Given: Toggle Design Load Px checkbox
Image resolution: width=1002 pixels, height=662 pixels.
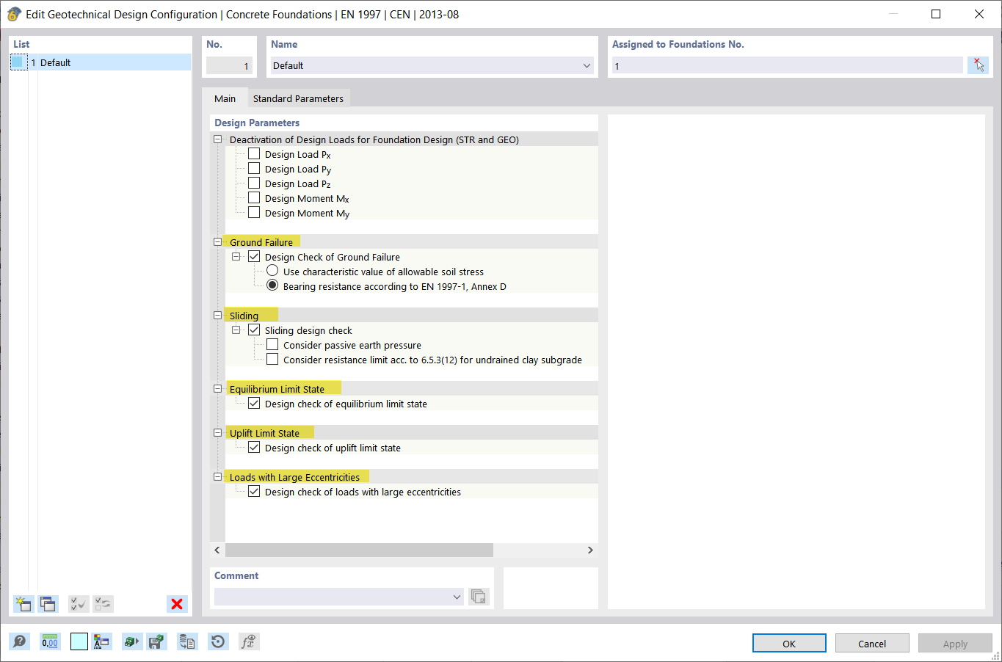Looking at the screenshot, I should click(254, 153).
